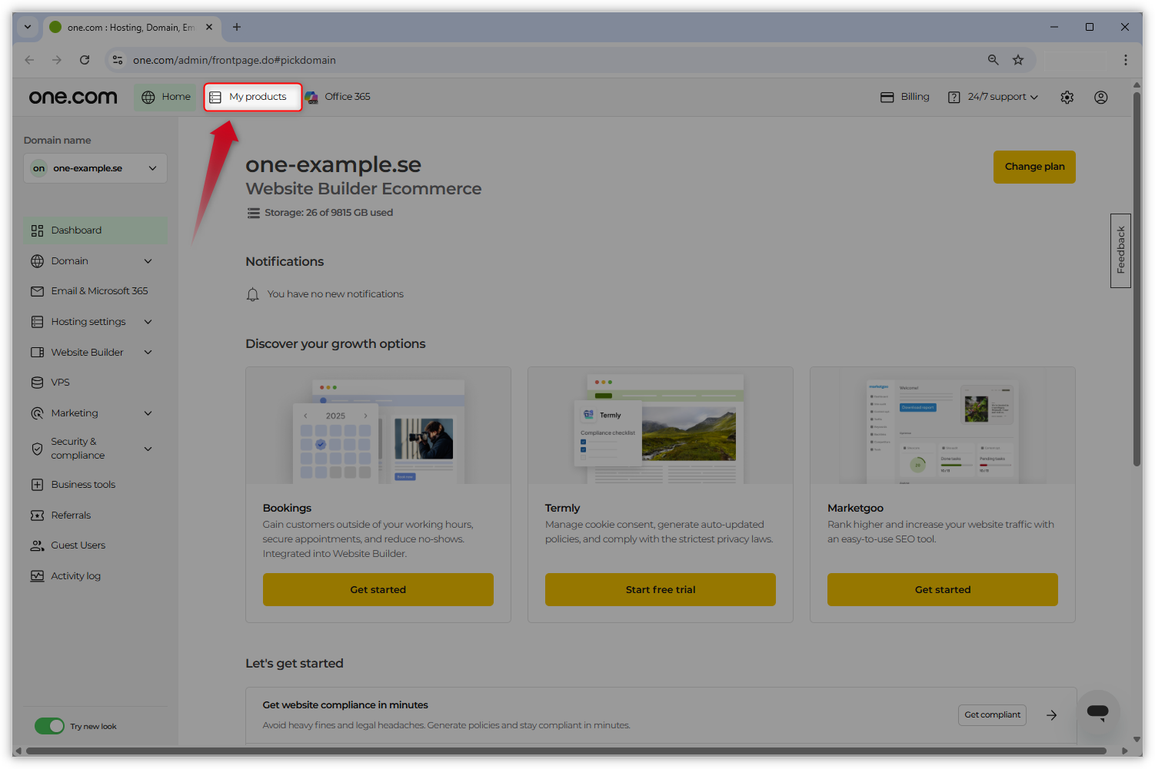Open the Feedback side tab

point(1120,250)
